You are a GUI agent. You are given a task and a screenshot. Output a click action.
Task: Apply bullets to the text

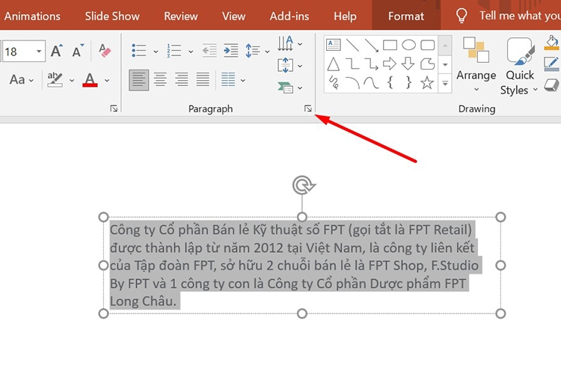(139, 50)
